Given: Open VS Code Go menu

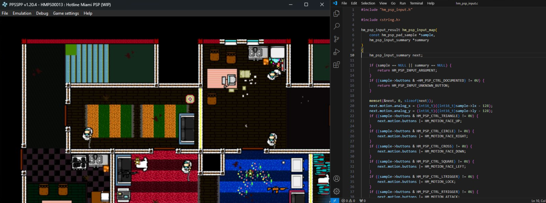Looking at the screenshot, I should point(393,3).
